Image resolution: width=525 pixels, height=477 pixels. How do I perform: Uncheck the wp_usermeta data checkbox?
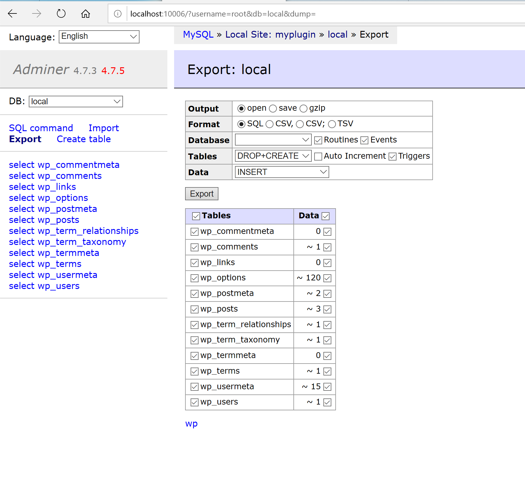[x=327, y=387]
